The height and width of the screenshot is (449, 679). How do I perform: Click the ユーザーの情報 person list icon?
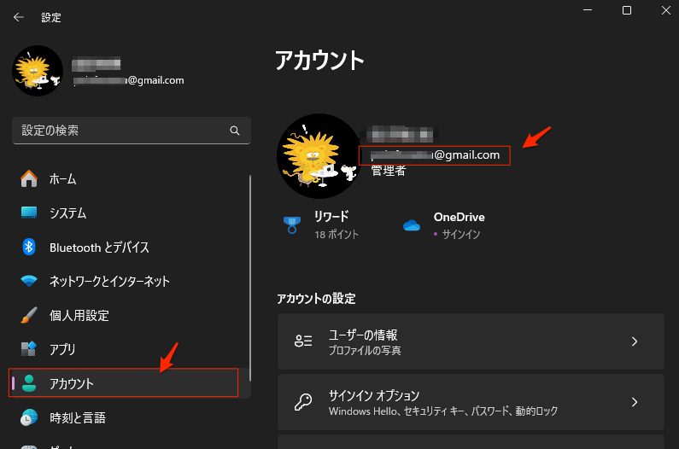click(303, 341)
